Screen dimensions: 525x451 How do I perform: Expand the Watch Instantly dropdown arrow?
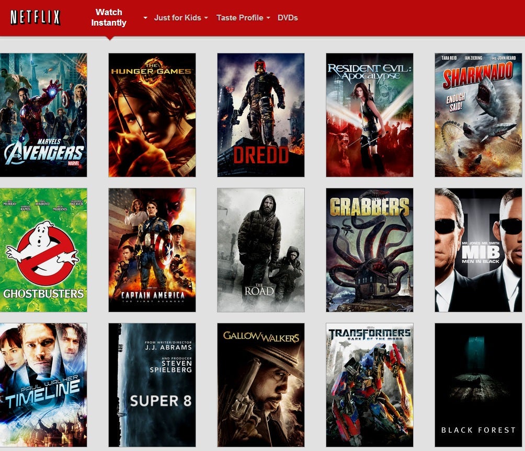(145, 18)
